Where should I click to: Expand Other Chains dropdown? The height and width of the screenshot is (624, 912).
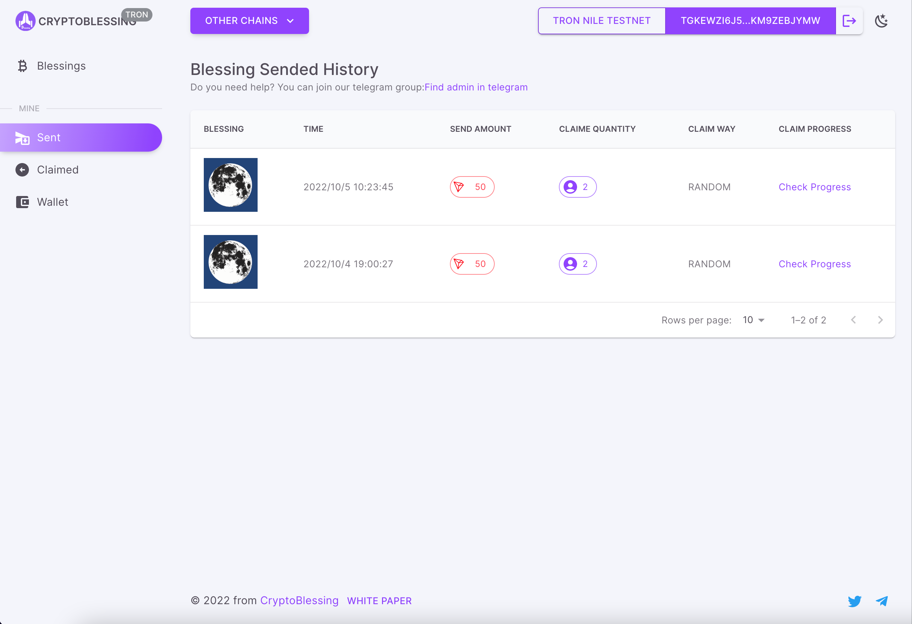(249, 21)
